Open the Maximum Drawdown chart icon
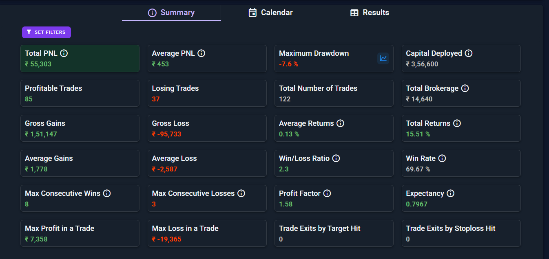Image resolution: width=549 pixels, height=259 pixels. (x=383, y=58)
